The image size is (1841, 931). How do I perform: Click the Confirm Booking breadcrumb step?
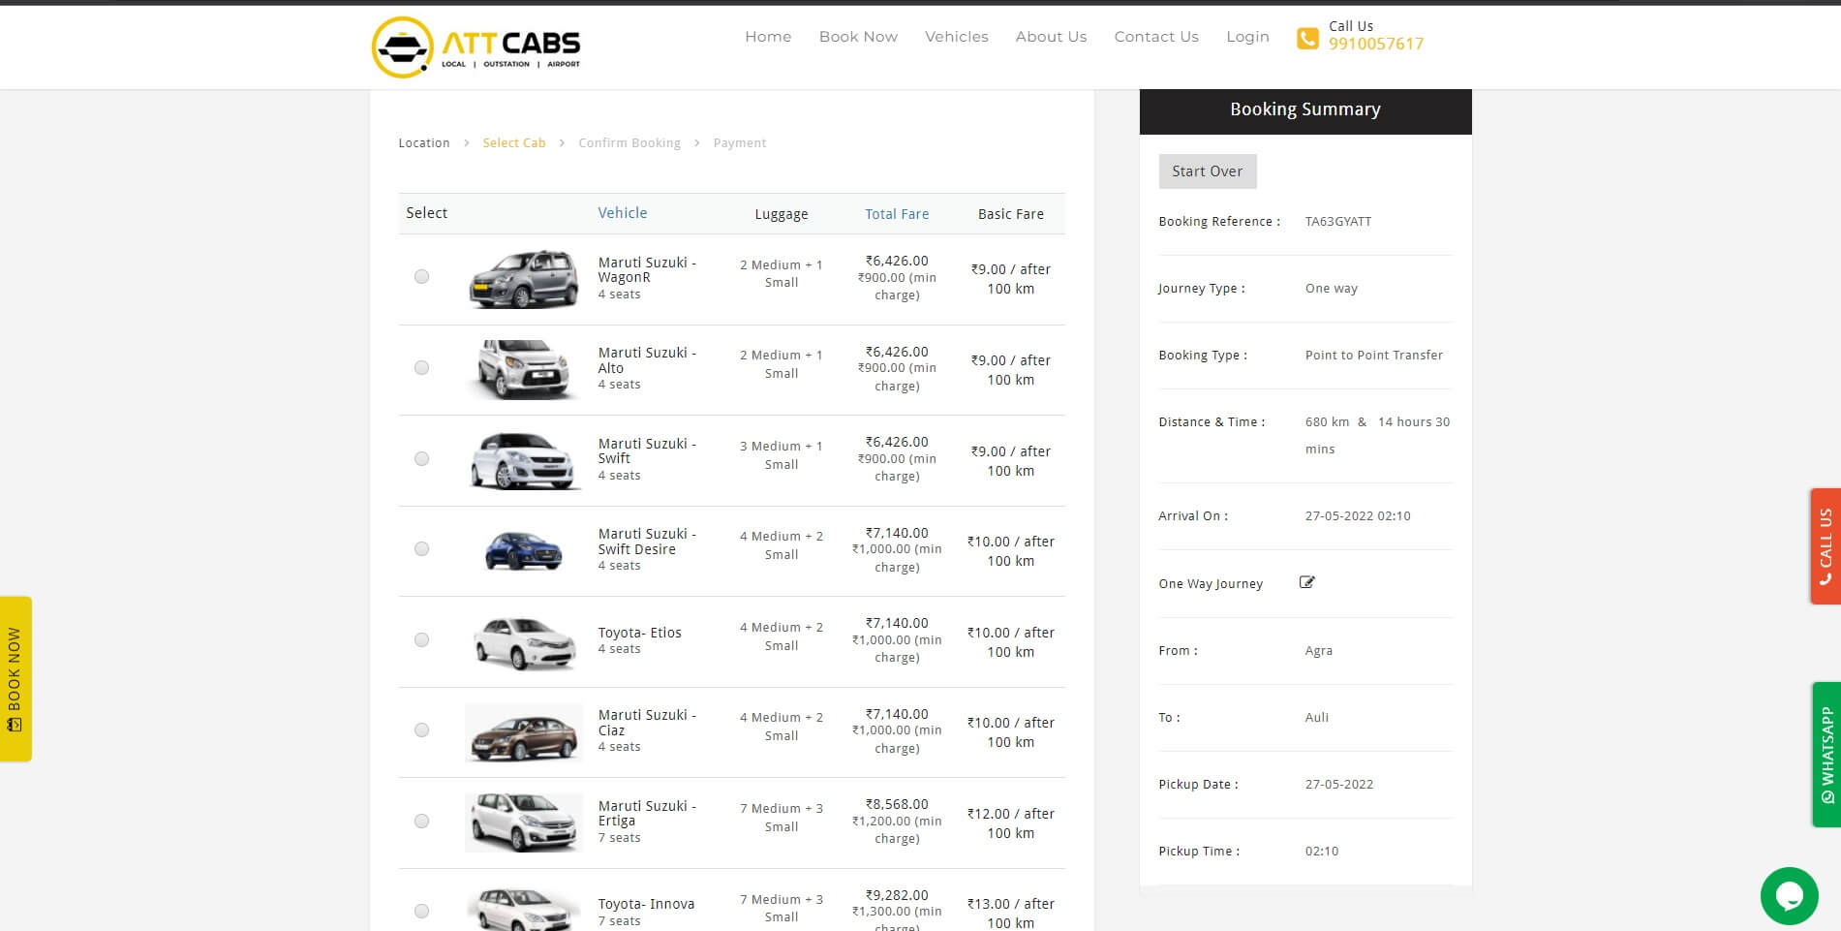[629, 143]
